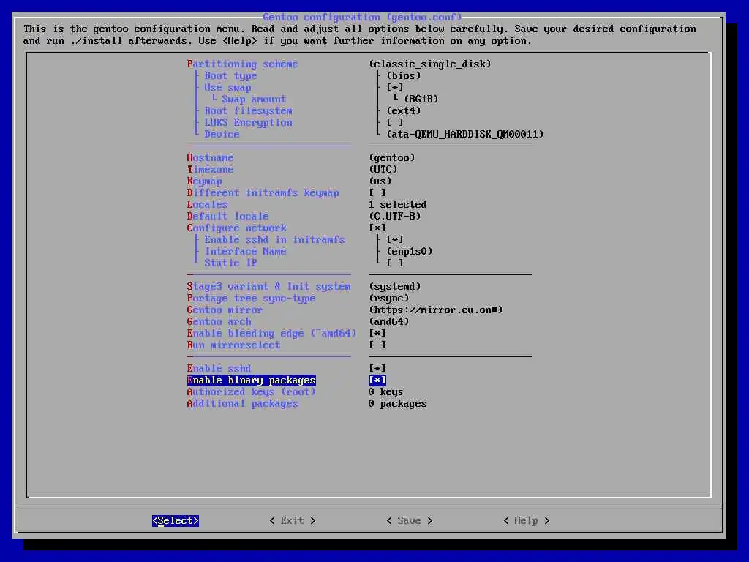749x562 pixels.
Task: Click the '0 keys' value
Action: (386, 392)
